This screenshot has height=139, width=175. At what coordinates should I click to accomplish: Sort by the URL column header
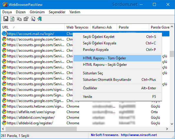pos(33,27)
